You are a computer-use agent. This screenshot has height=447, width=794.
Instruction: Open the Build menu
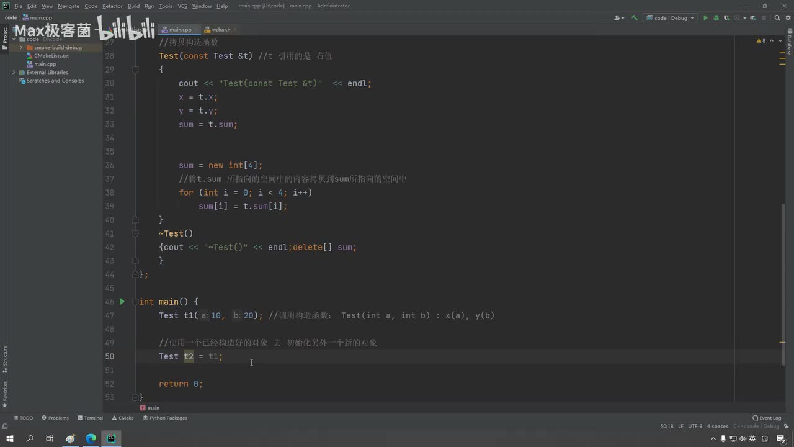[133, 6]
